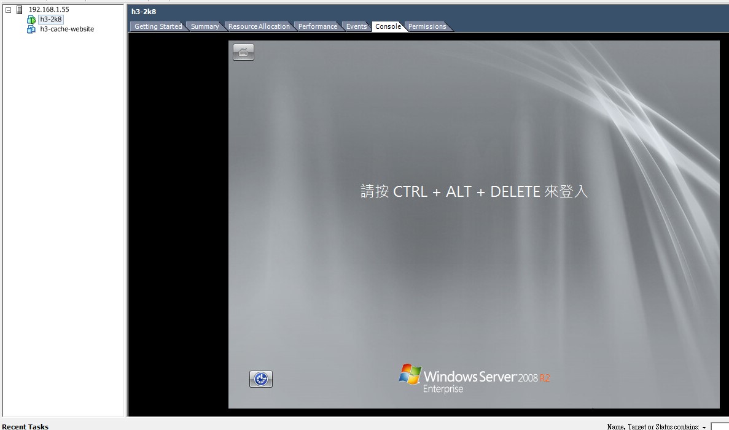Screen dimensions: 729x430
Task: Collapse the 192.168.1.55 host tree node
Action: coord(8,10)
